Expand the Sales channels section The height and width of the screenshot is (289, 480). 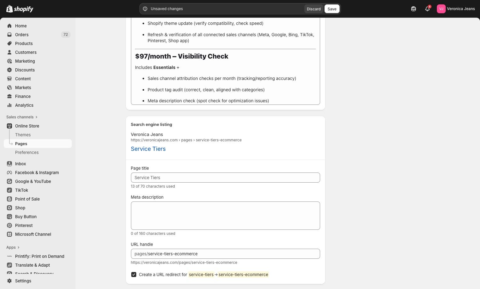37,117
